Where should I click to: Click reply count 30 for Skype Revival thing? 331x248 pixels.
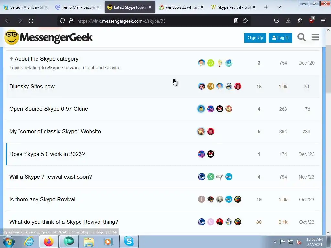pos(259,222)
